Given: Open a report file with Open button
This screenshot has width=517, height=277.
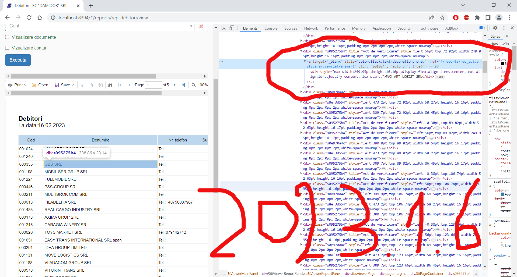Looking at the screenshot, I should pyautogui.click(x=40, y=85).
